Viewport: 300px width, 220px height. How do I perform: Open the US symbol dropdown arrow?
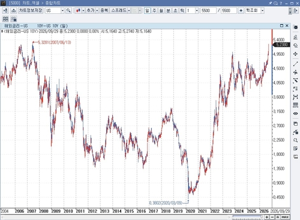[62, 10]
